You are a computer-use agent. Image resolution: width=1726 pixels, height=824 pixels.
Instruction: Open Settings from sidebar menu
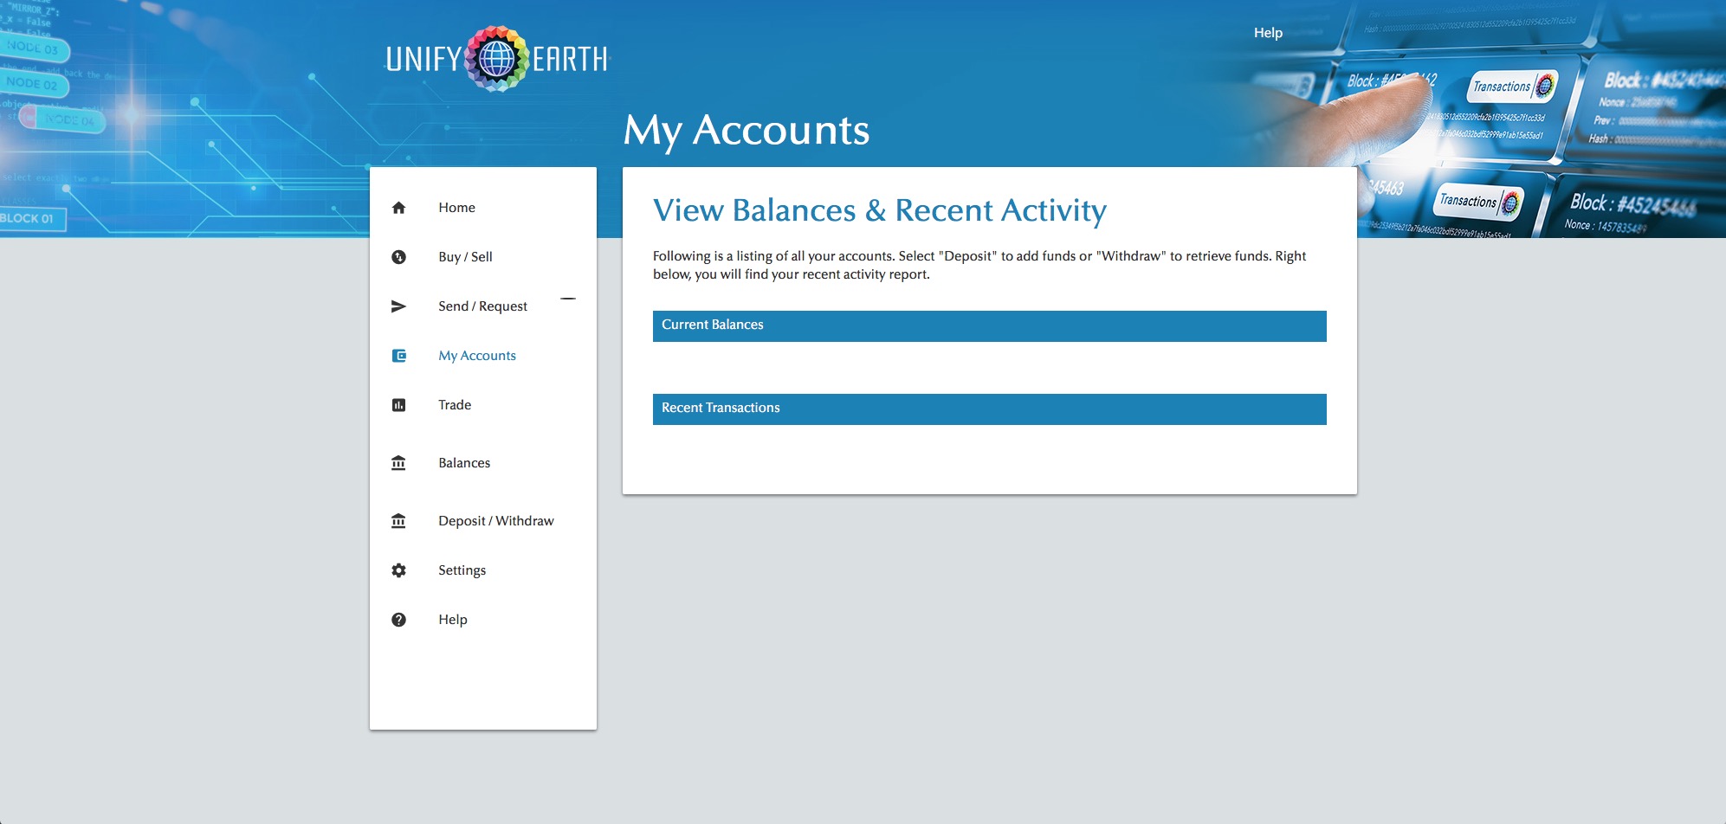coord(462,570)
